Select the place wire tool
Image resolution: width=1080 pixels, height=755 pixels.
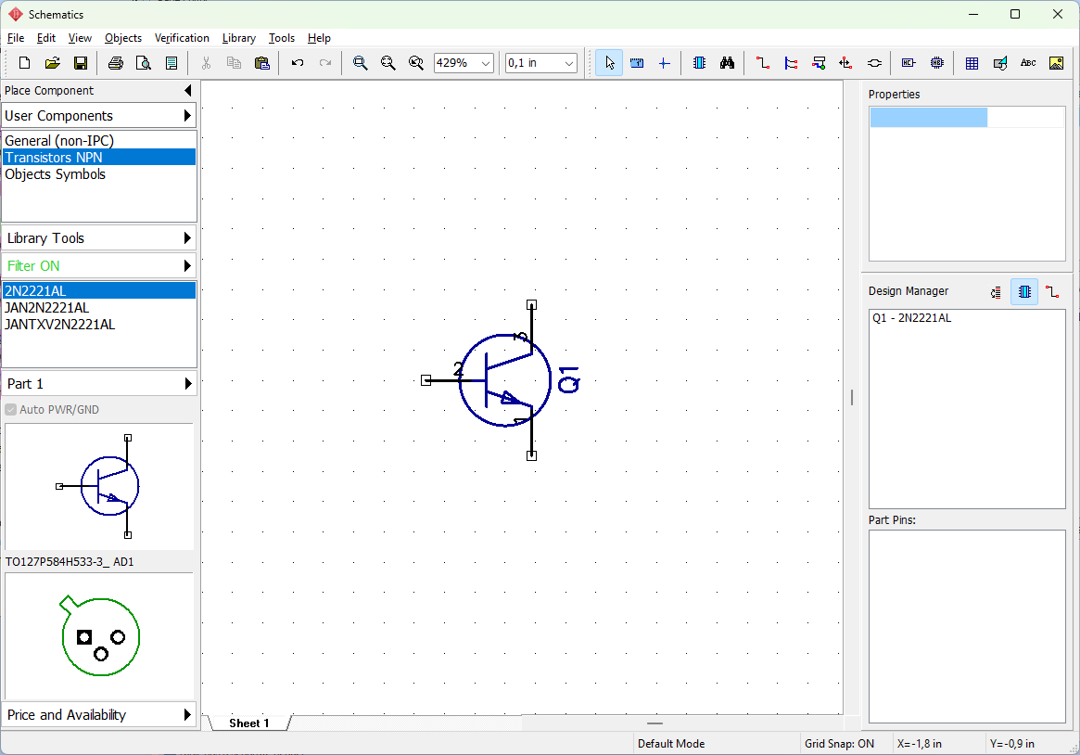click(x=762, y=63)
